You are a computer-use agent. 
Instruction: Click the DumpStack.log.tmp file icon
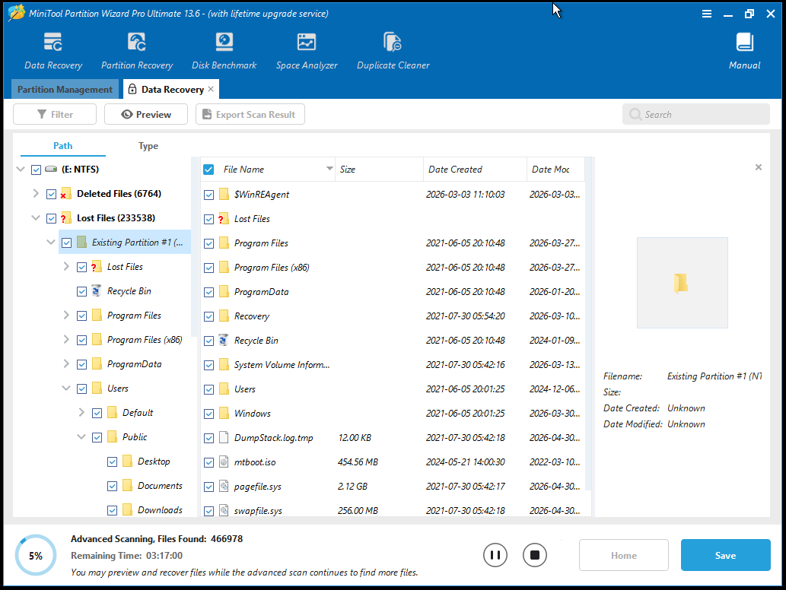pyautogui.click(x=224, y=438)
